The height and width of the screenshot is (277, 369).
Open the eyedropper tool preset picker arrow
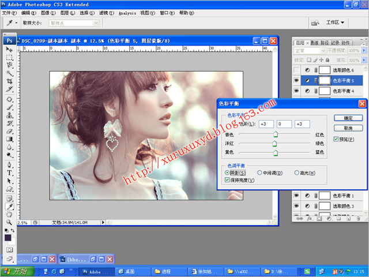coord(16,23)
